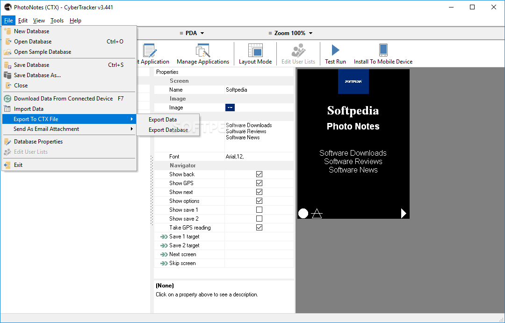Click the dotted panel splitter handle
Image resolution: width=505 pixels, height=323 pixels.
[x=151, y=191]
